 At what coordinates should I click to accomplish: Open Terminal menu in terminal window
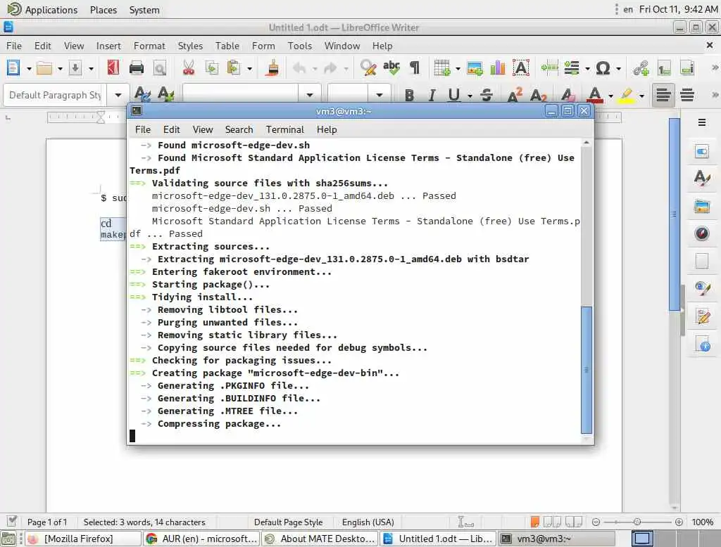pyautogui.click(x=284, y=129)
